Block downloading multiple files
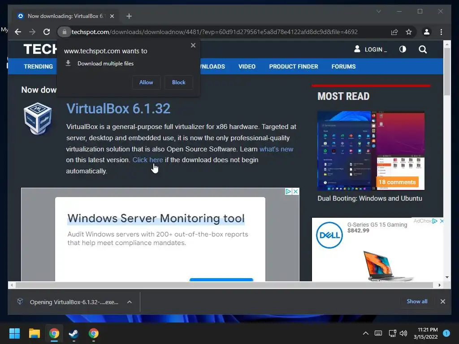The width and height of the screenshot is (459, 344). (x=178, y=82)
